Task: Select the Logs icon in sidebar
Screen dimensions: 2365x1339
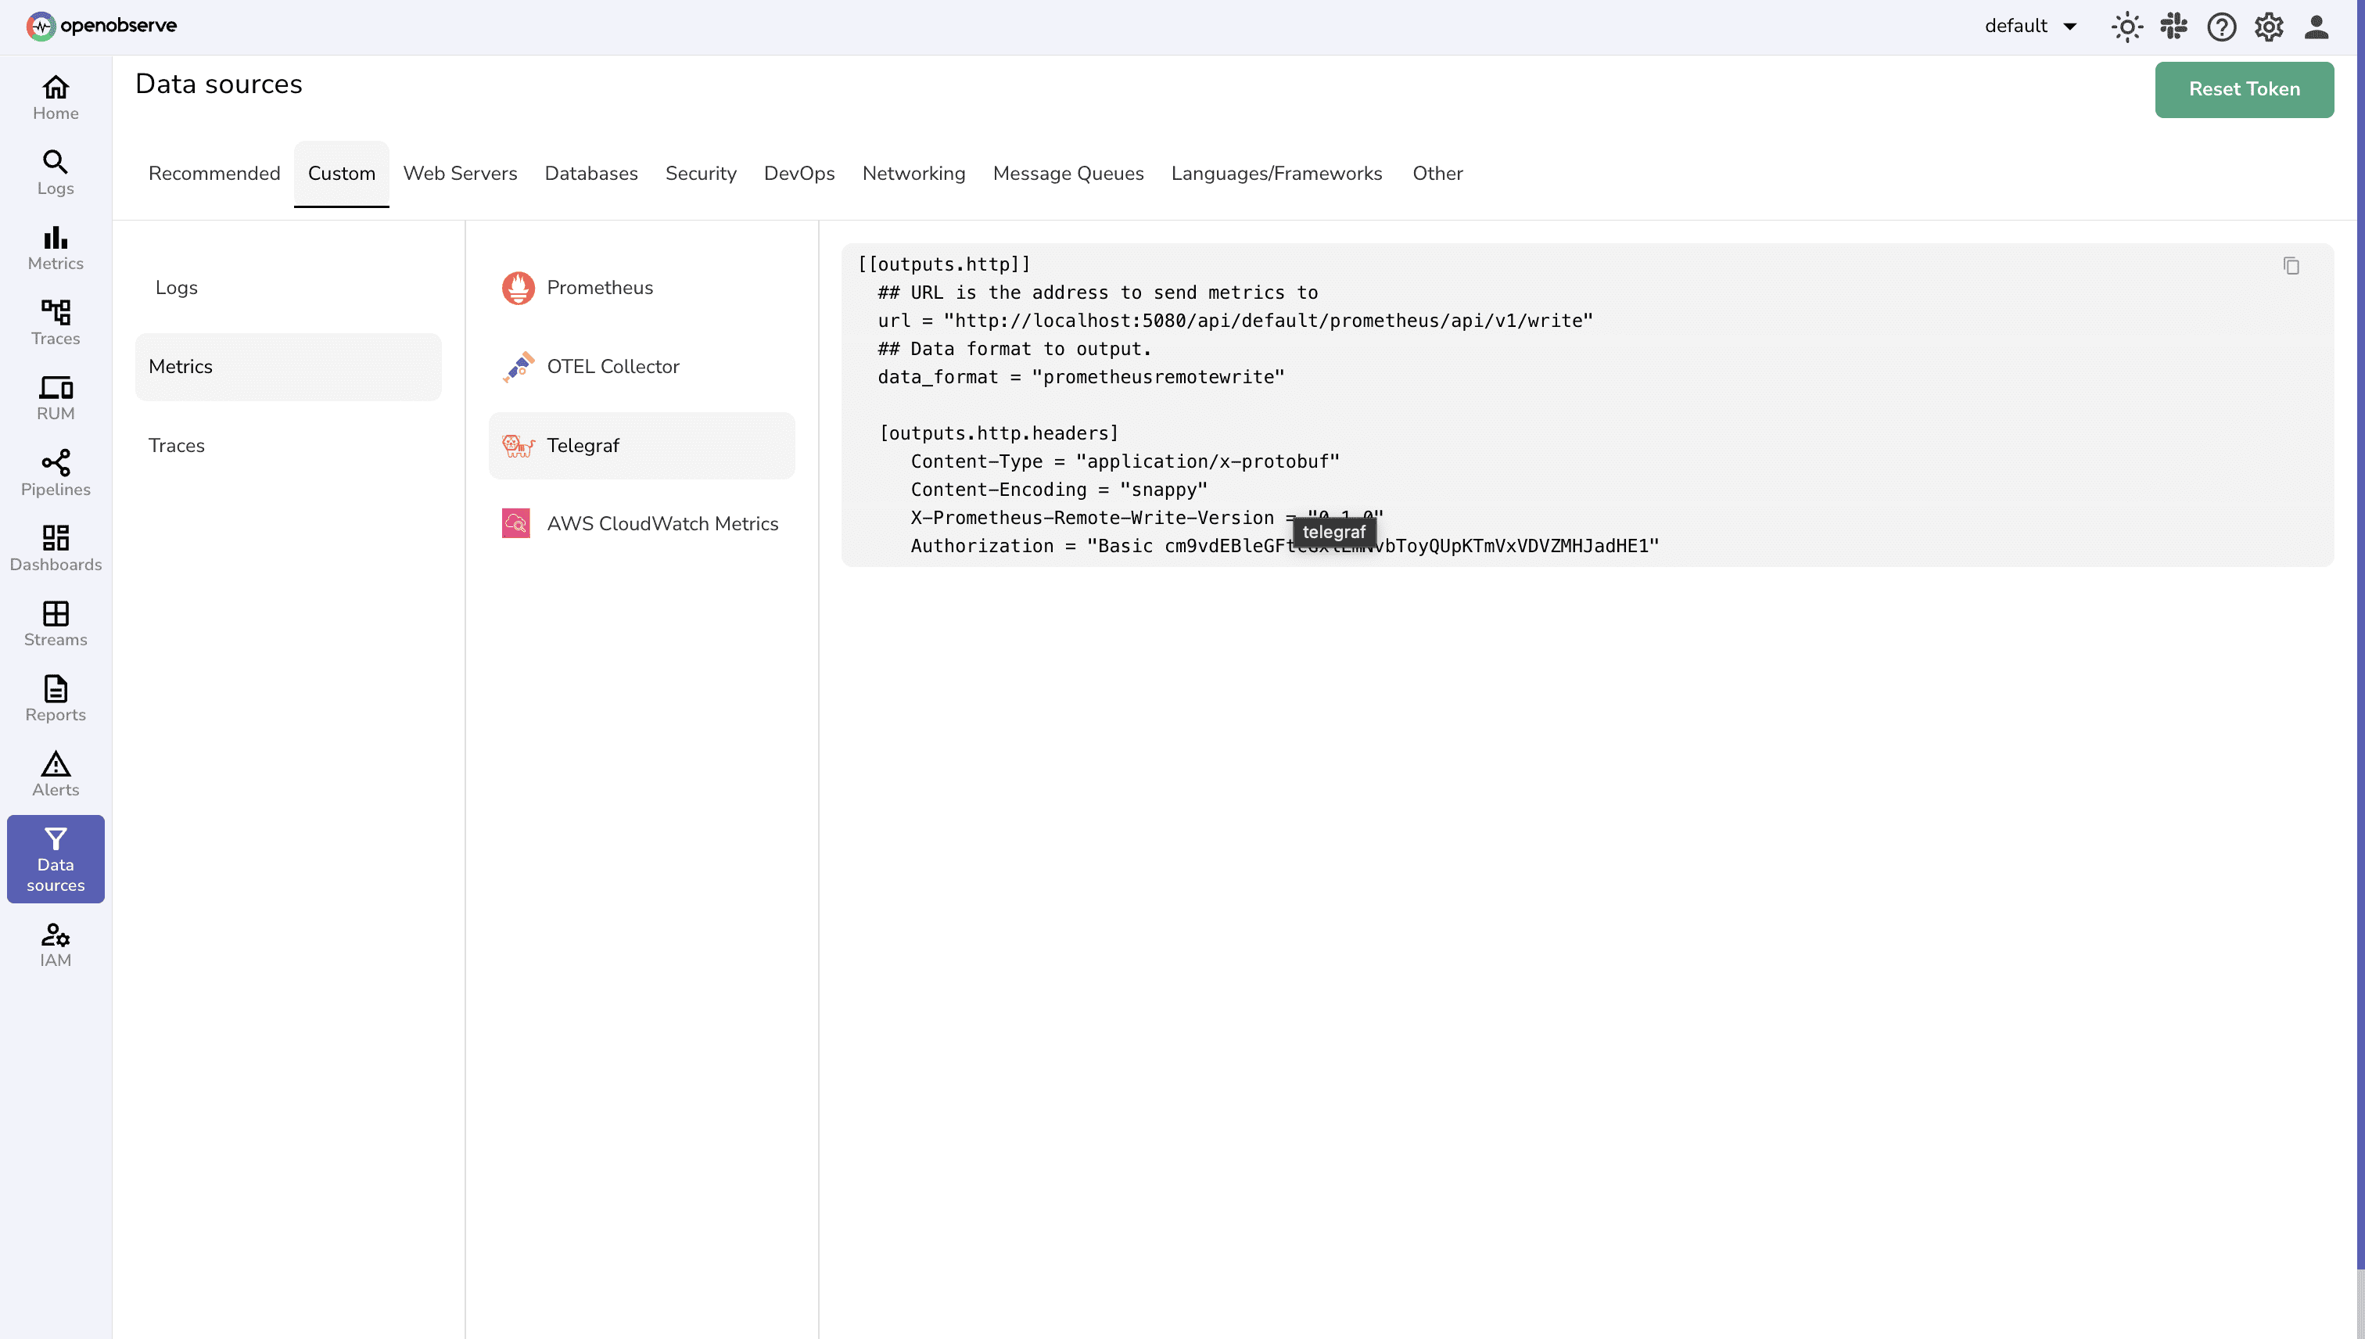Action: point(56,172)
